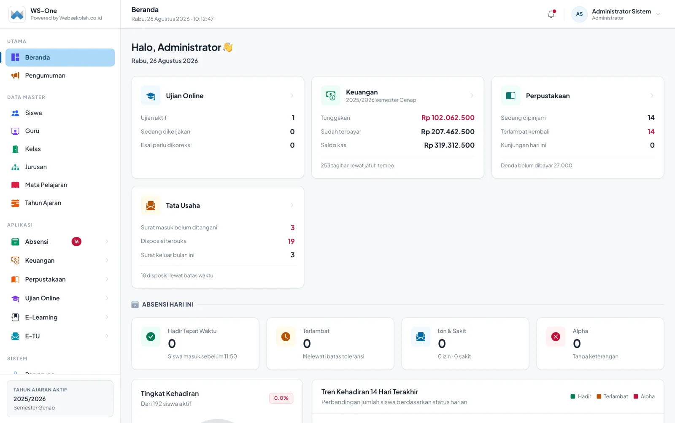
Task: Go to Beranda in the sidebar
Action: 60,57
